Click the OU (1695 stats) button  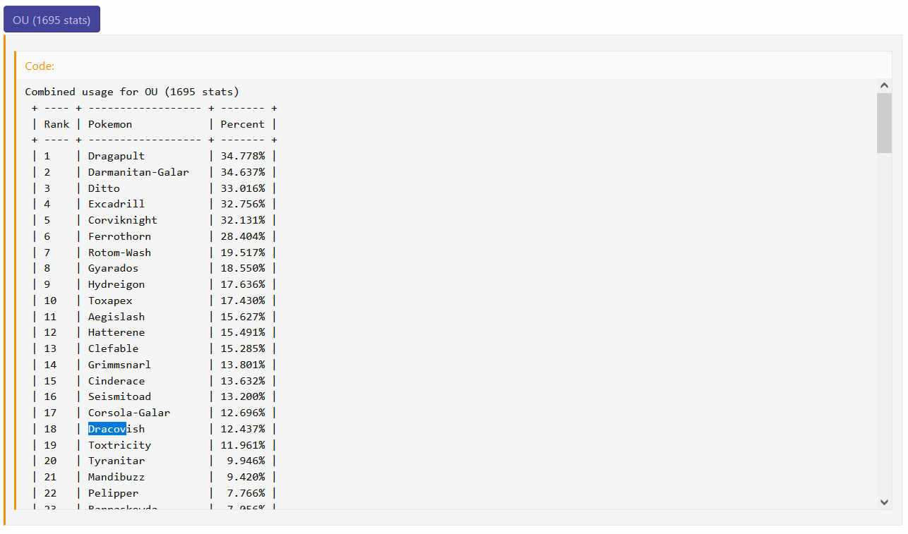coord(52,20)
